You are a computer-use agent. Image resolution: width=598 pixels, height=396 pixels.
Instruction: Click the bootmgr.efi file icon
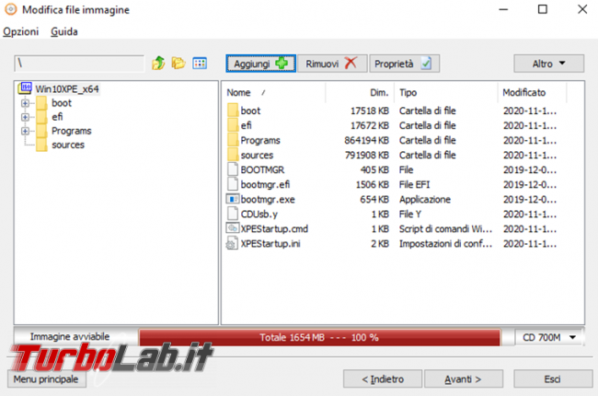pyautogui.click(x=233, y=184)
